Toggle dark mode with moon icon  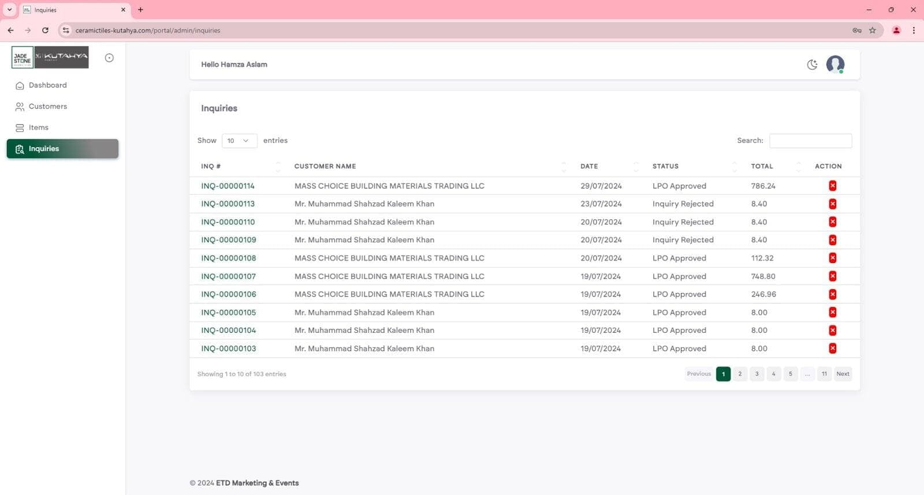[812, 65]
